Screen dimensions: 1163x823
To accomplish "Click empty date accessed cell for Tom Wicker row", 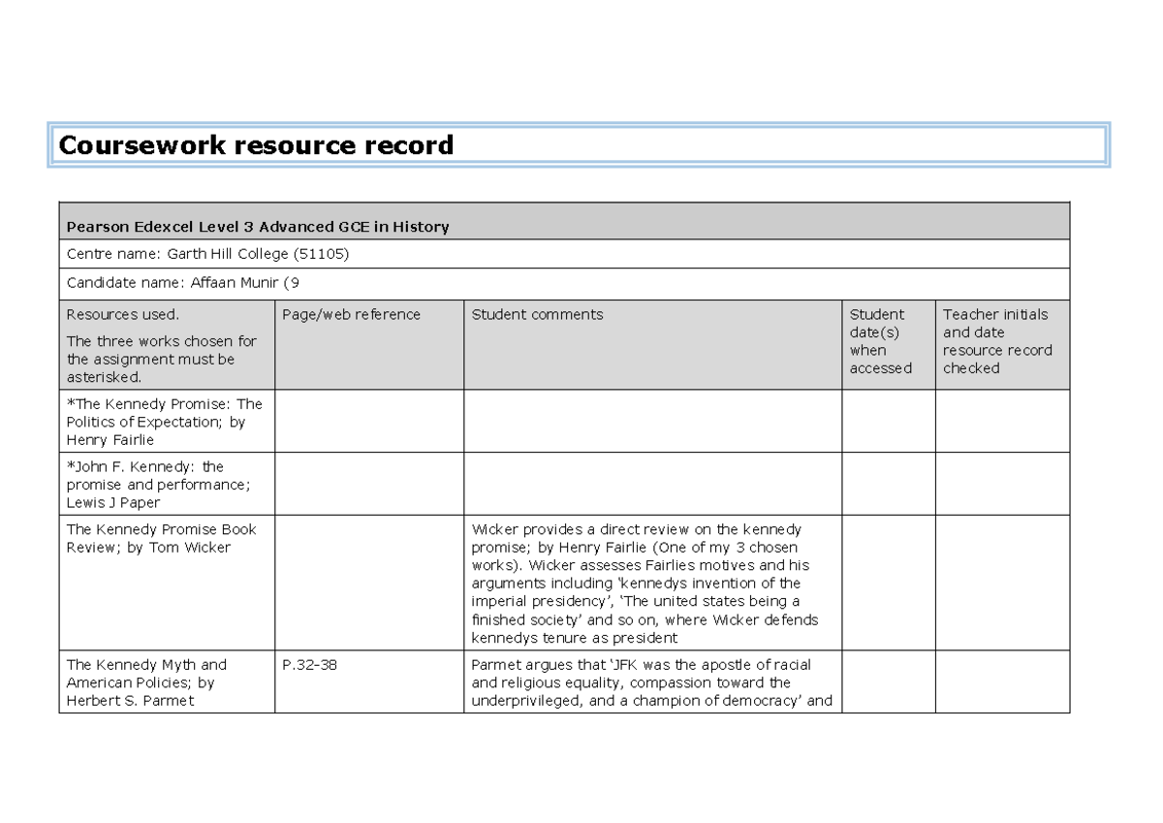I will click(x=889, y=583).
